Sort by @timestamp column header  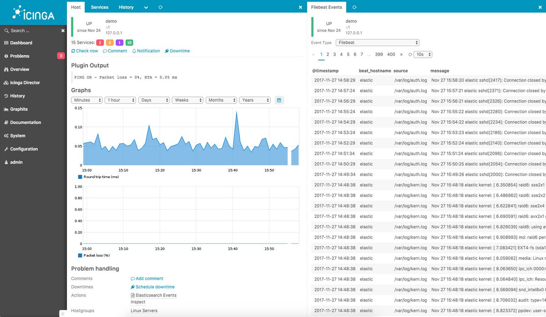[x=325, y=71]
